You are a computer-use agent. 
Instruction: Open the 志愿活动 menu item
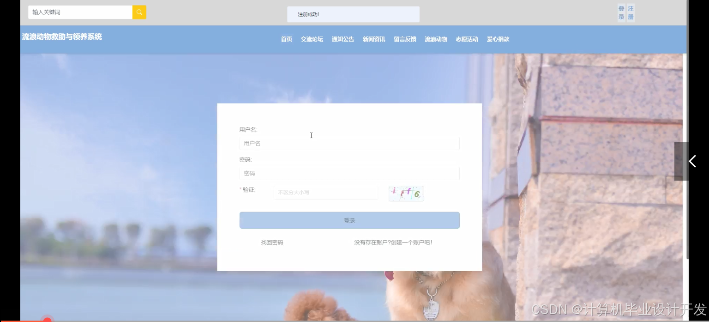pos(467,39)
